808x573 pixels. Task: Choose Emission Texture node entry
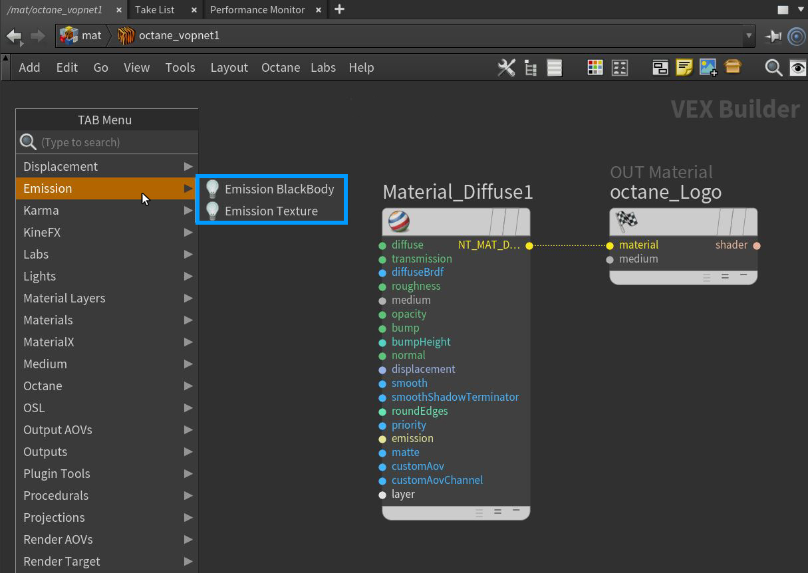[x=271, y=211]
